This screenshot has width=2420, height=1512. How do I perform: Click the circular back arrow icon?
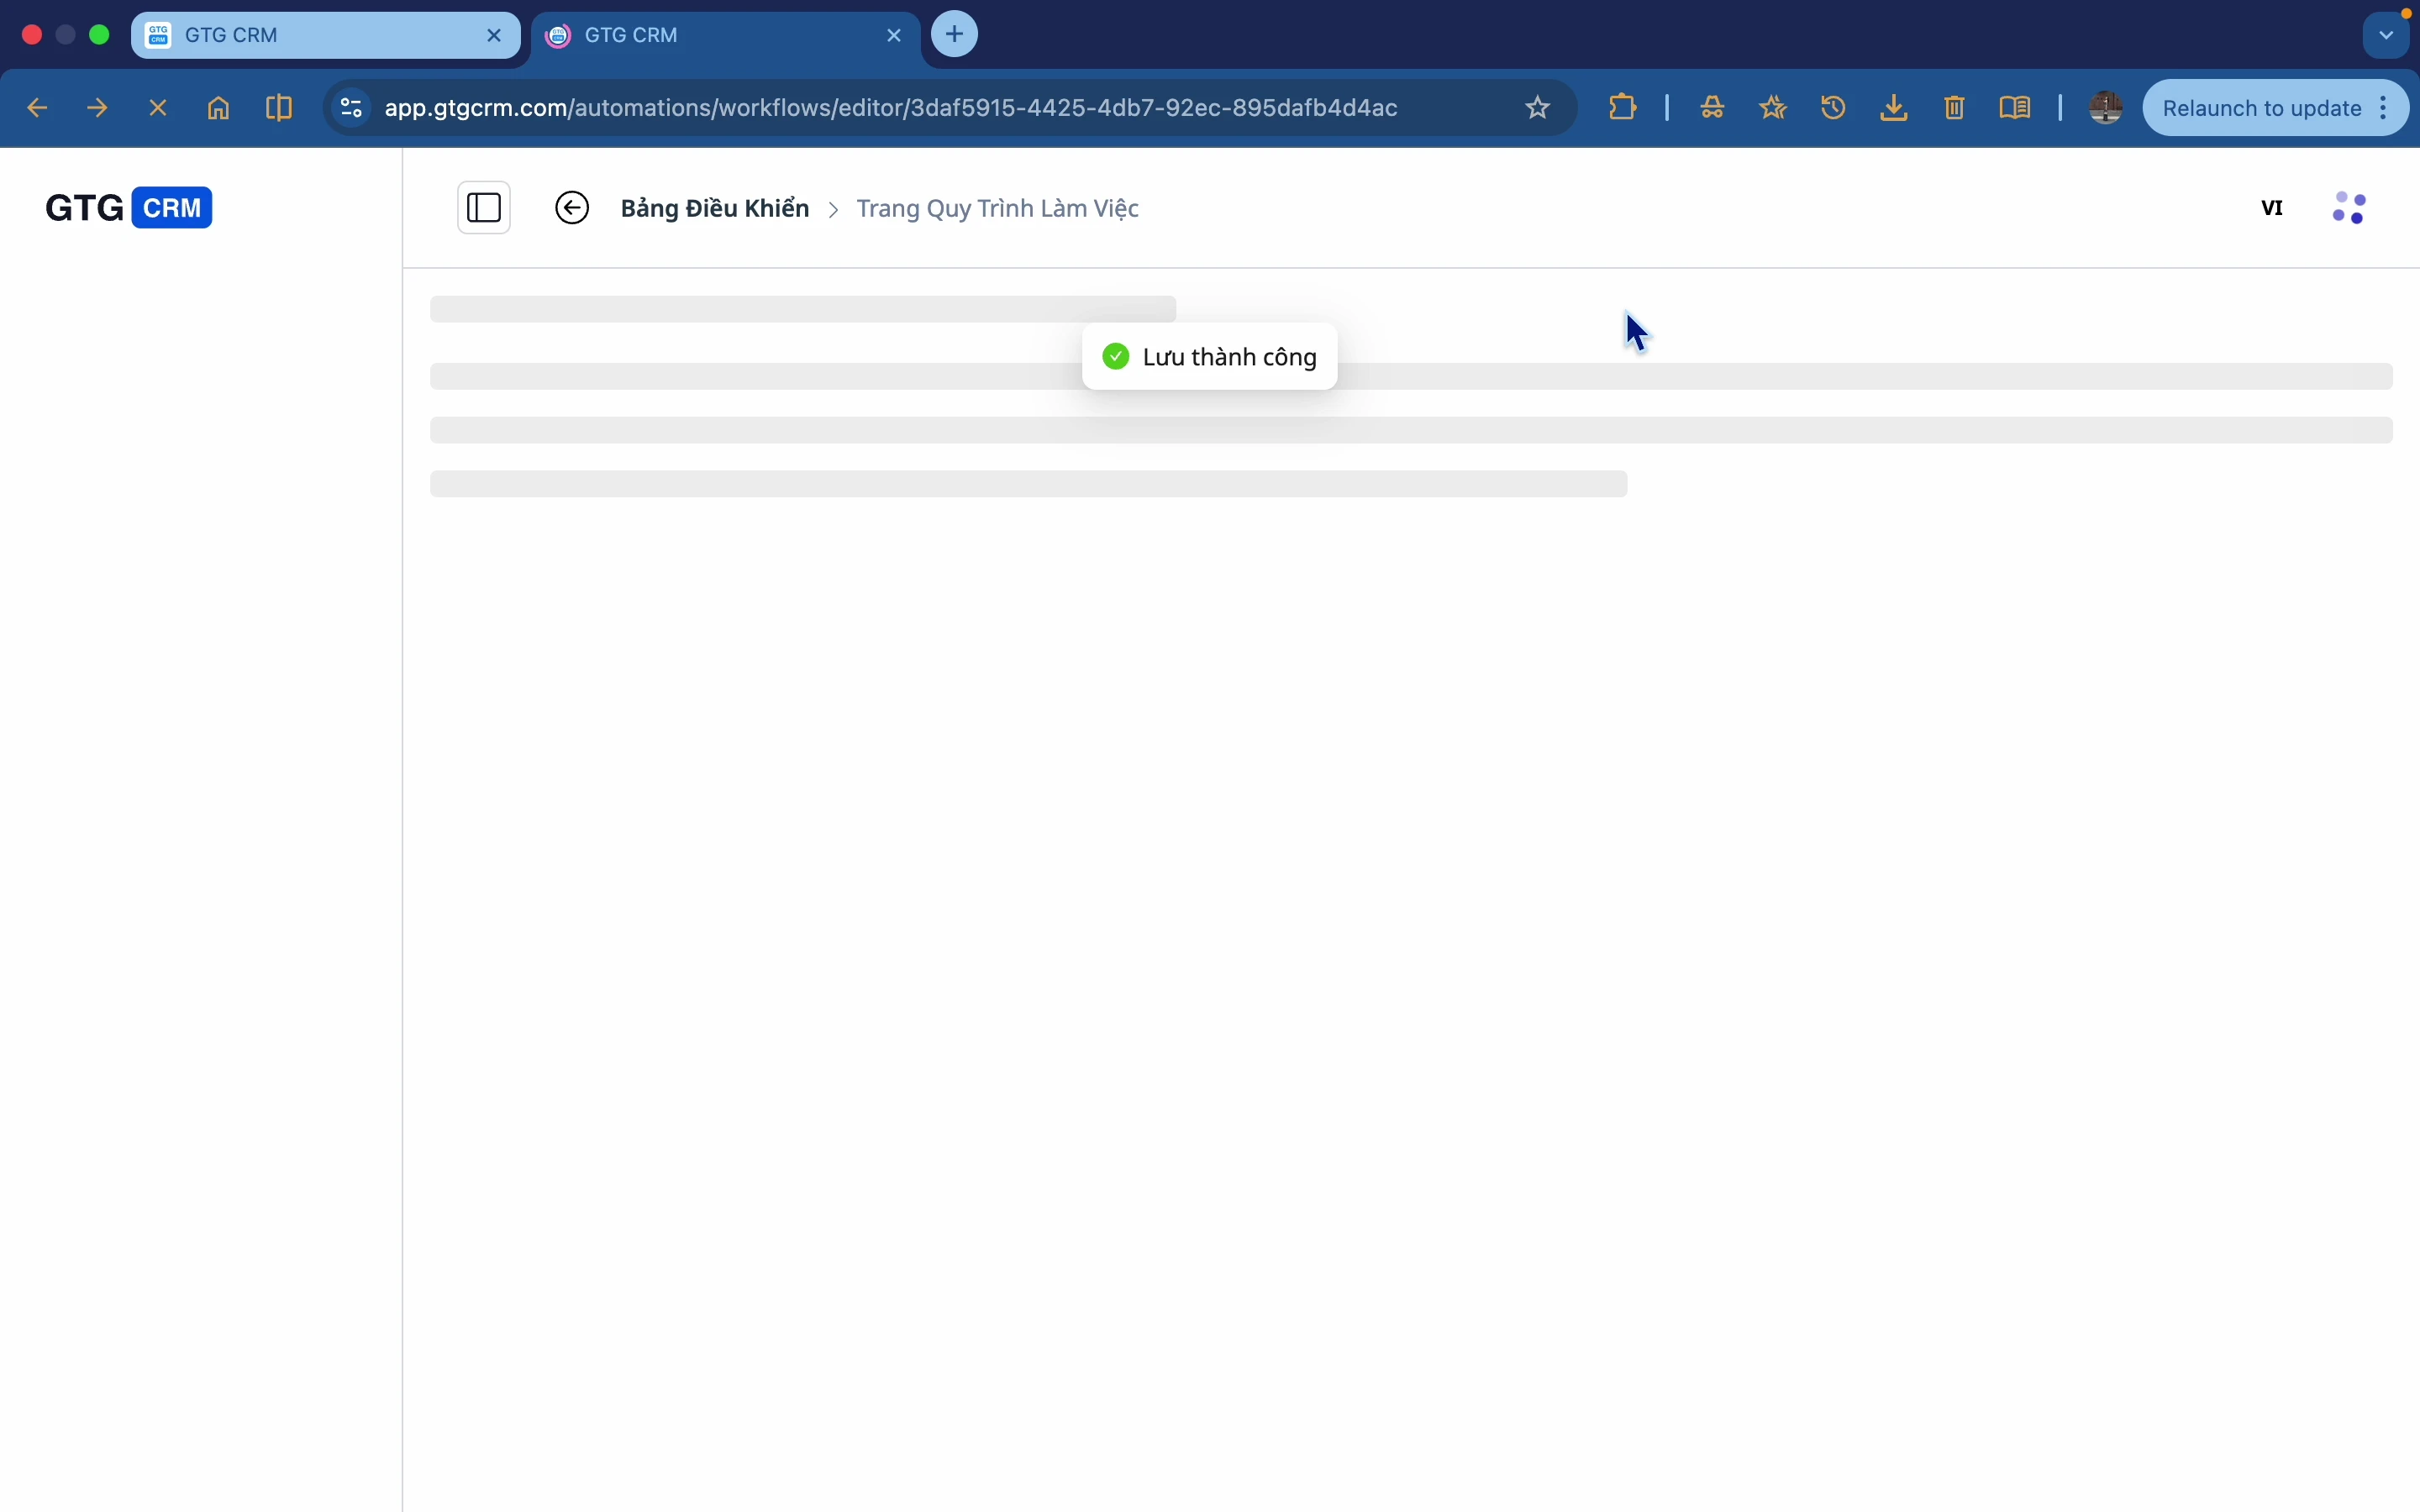click(573, 208)
